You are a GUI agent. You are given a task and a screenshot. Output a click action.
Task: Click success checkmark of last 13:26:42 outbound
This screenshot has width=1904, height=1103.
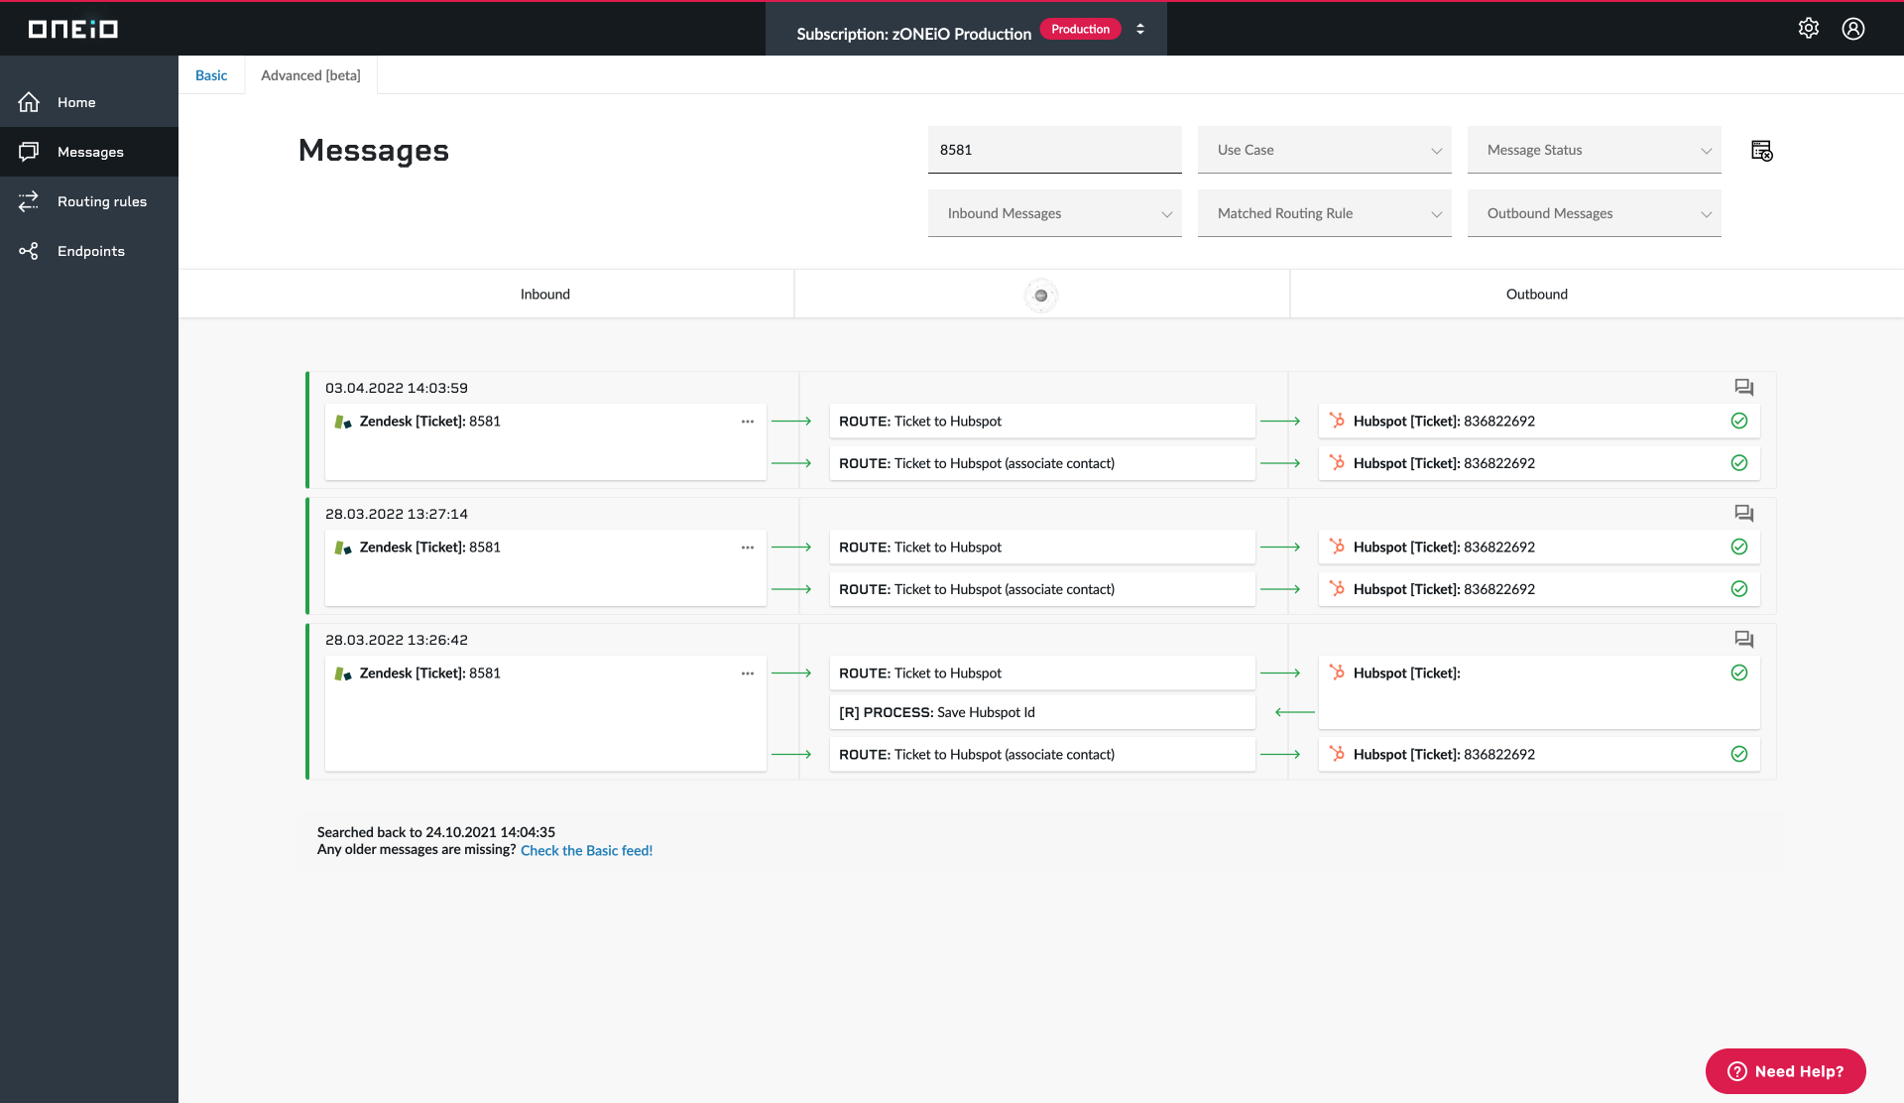pos(1739,754)
